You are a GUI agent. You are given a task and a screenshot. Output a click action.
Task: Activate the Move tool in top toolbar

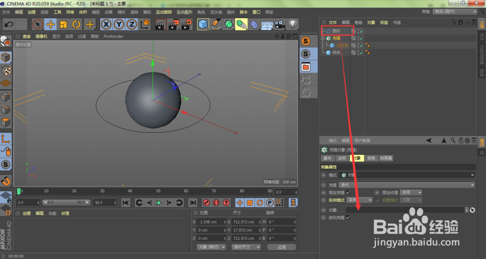(x=51, y=24)
